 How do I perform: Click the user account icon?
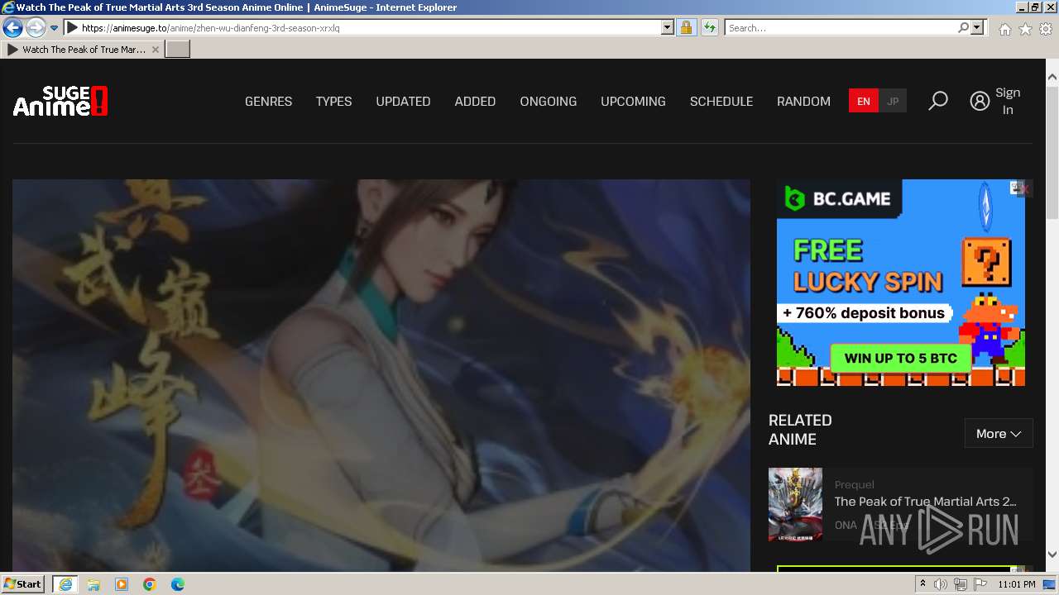coord(980,101)
